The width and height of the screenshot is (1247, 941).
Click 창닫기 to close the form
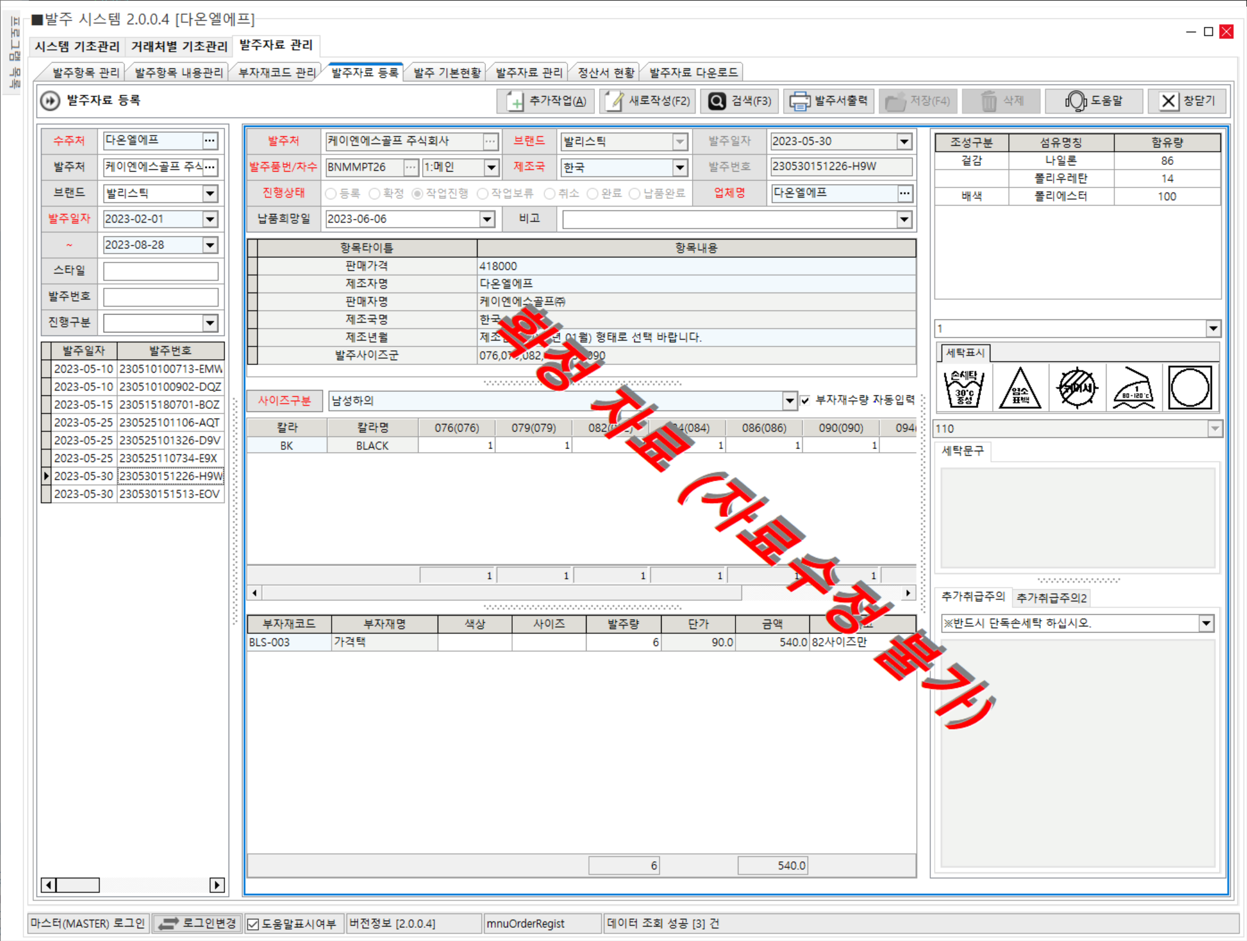pyautogui.click(x=1187, y=101)
